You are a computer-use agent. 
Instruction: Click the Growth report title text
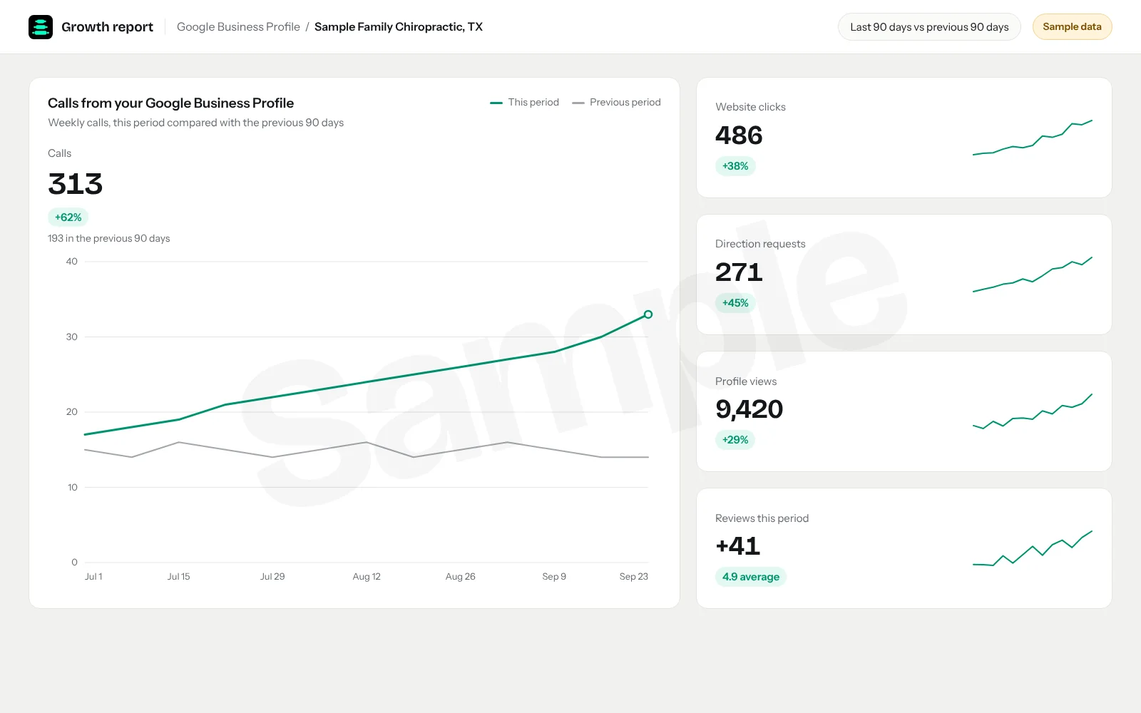[x=107, y=27]
